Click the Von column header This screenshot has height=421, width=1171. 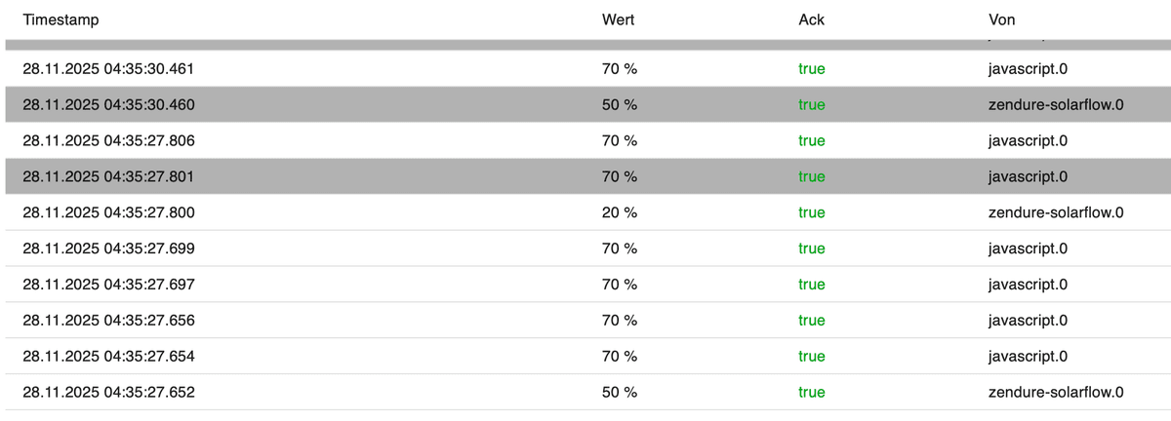(1002, 19)
